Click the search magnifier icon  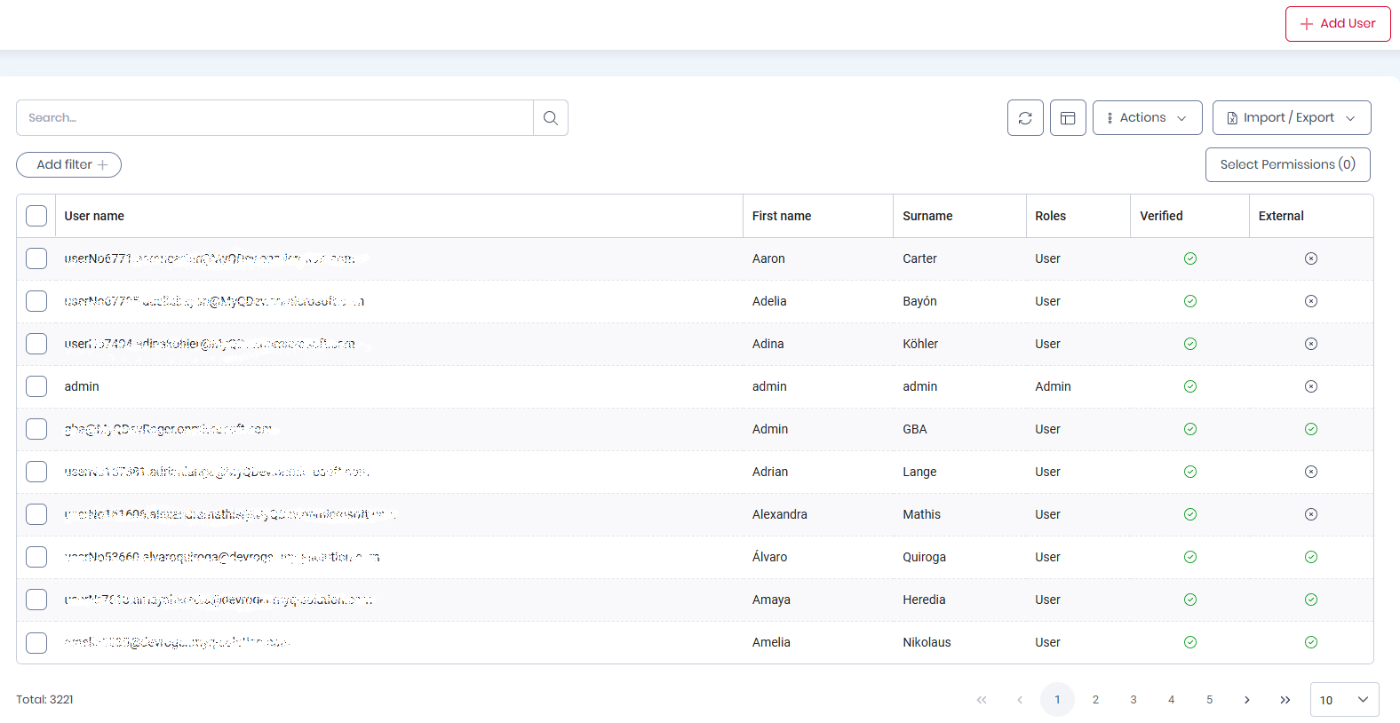click(x=551, y=118)
